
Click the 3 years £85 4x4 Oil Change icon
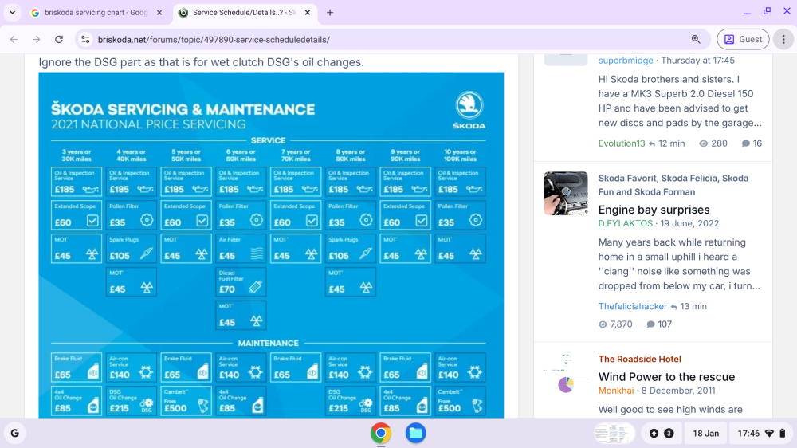coord(93,405)
